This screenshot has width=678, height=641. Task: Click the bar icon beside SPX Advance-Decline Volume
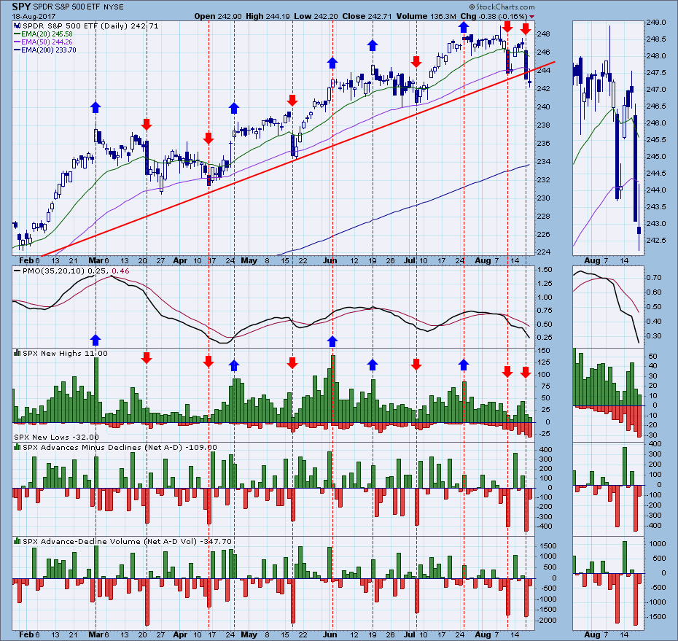click(x=17, y=541)
